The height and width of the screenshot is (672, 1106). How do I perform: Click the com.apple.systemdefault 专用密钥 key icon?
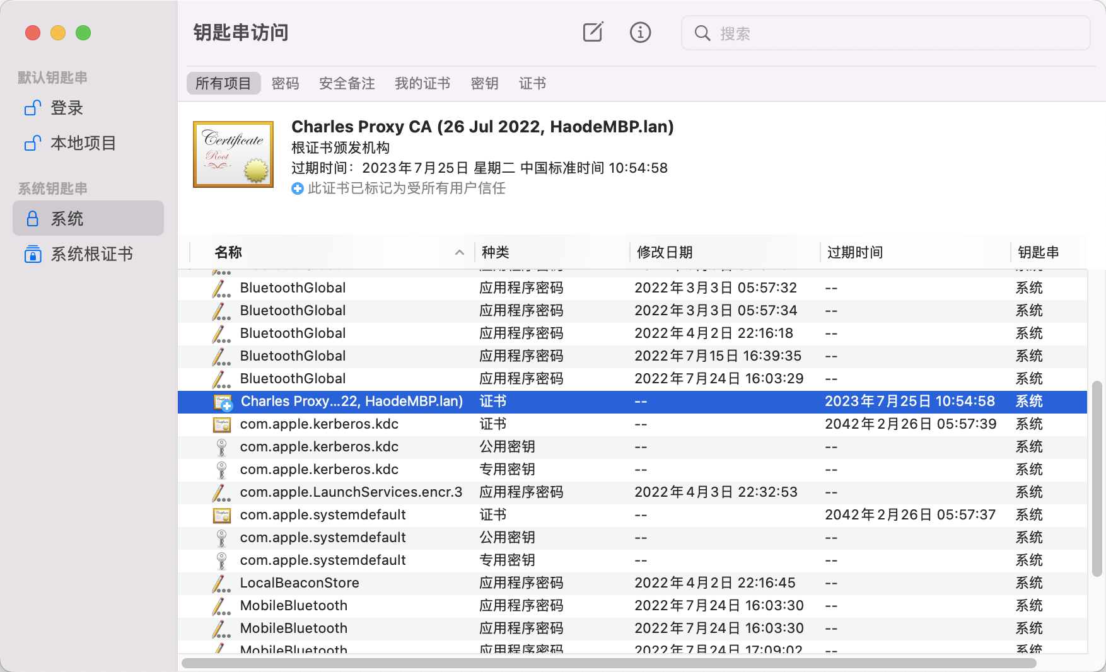(221, 560)
